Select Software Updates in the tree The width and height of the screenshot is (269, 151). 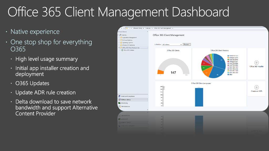pyautogui.click(x=127, y=40)
